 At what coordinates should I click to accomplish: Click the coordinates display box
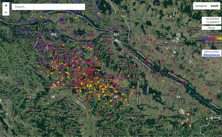211,20
